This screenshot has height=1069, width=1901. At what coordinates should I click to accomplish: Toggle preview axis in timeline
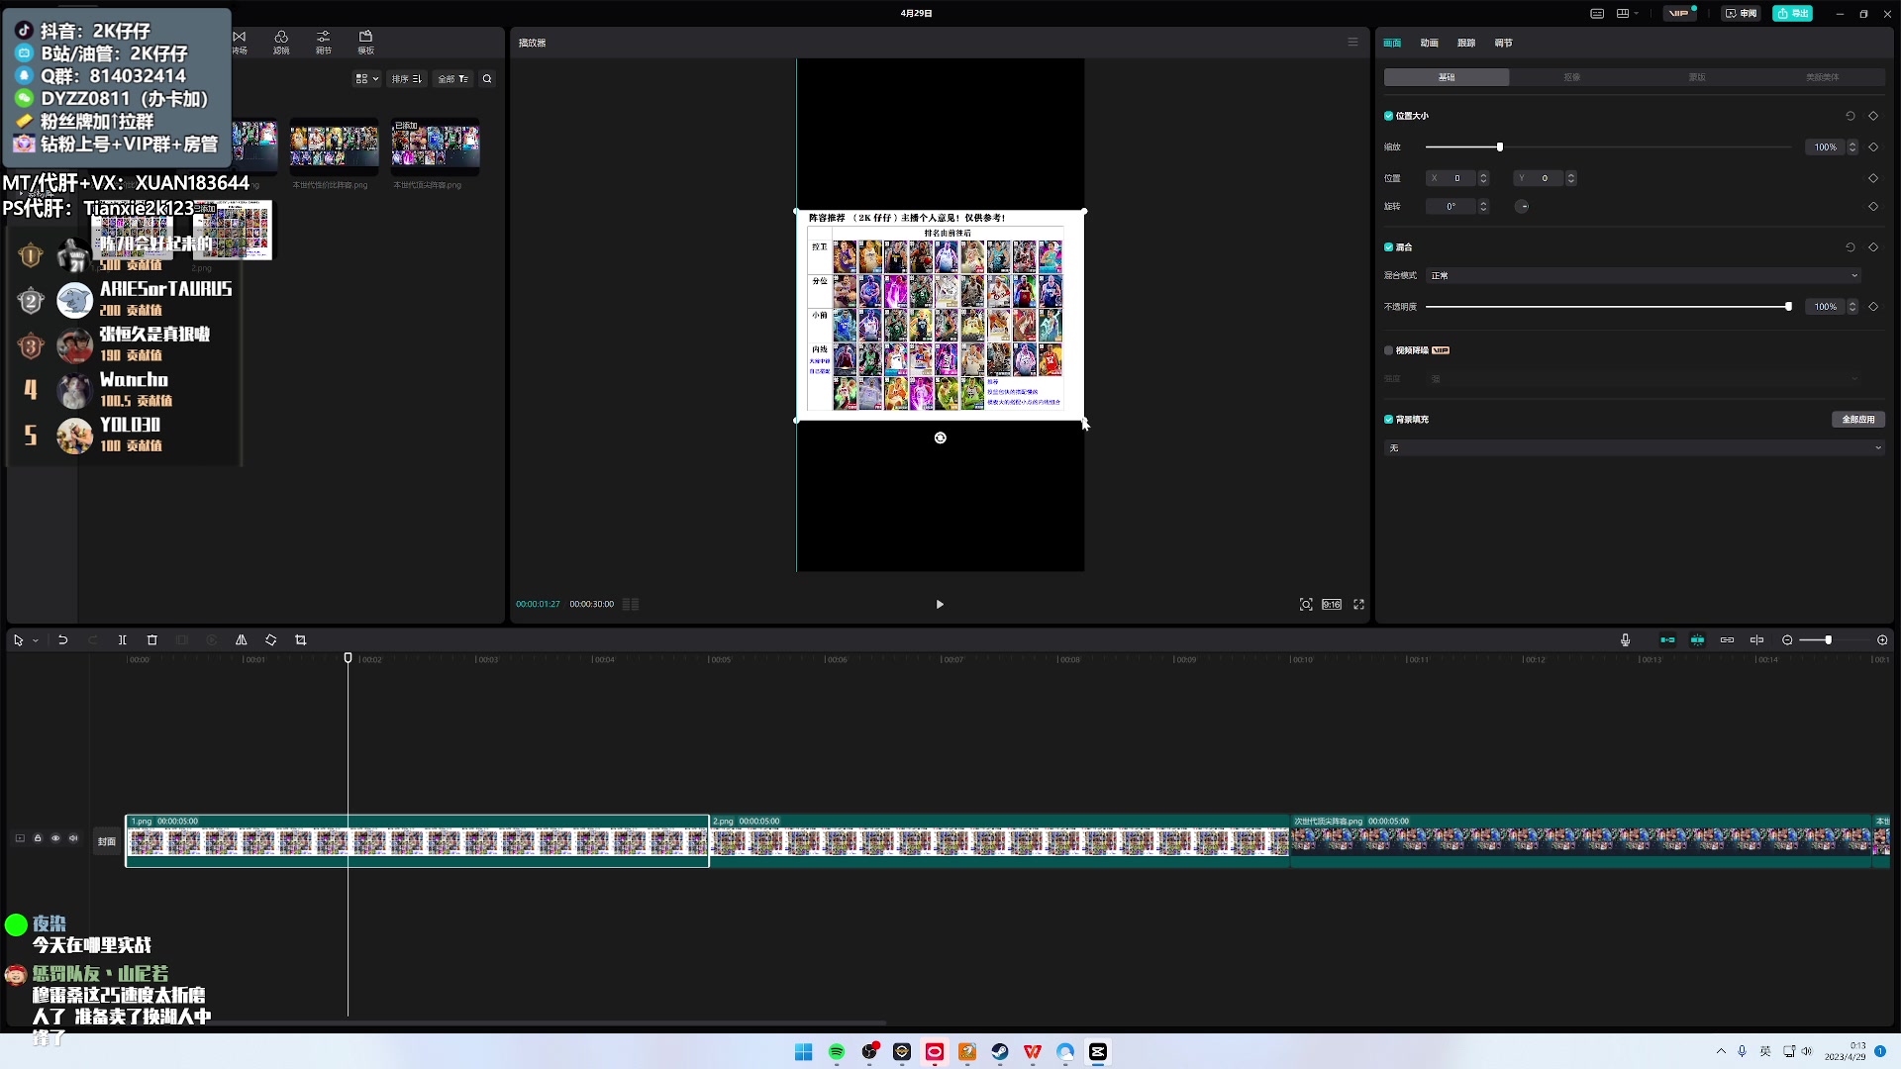click(1756, 640)
